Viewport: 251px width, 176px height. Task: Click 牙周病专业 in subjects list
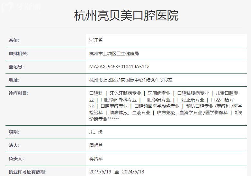[x=159, y=93]
